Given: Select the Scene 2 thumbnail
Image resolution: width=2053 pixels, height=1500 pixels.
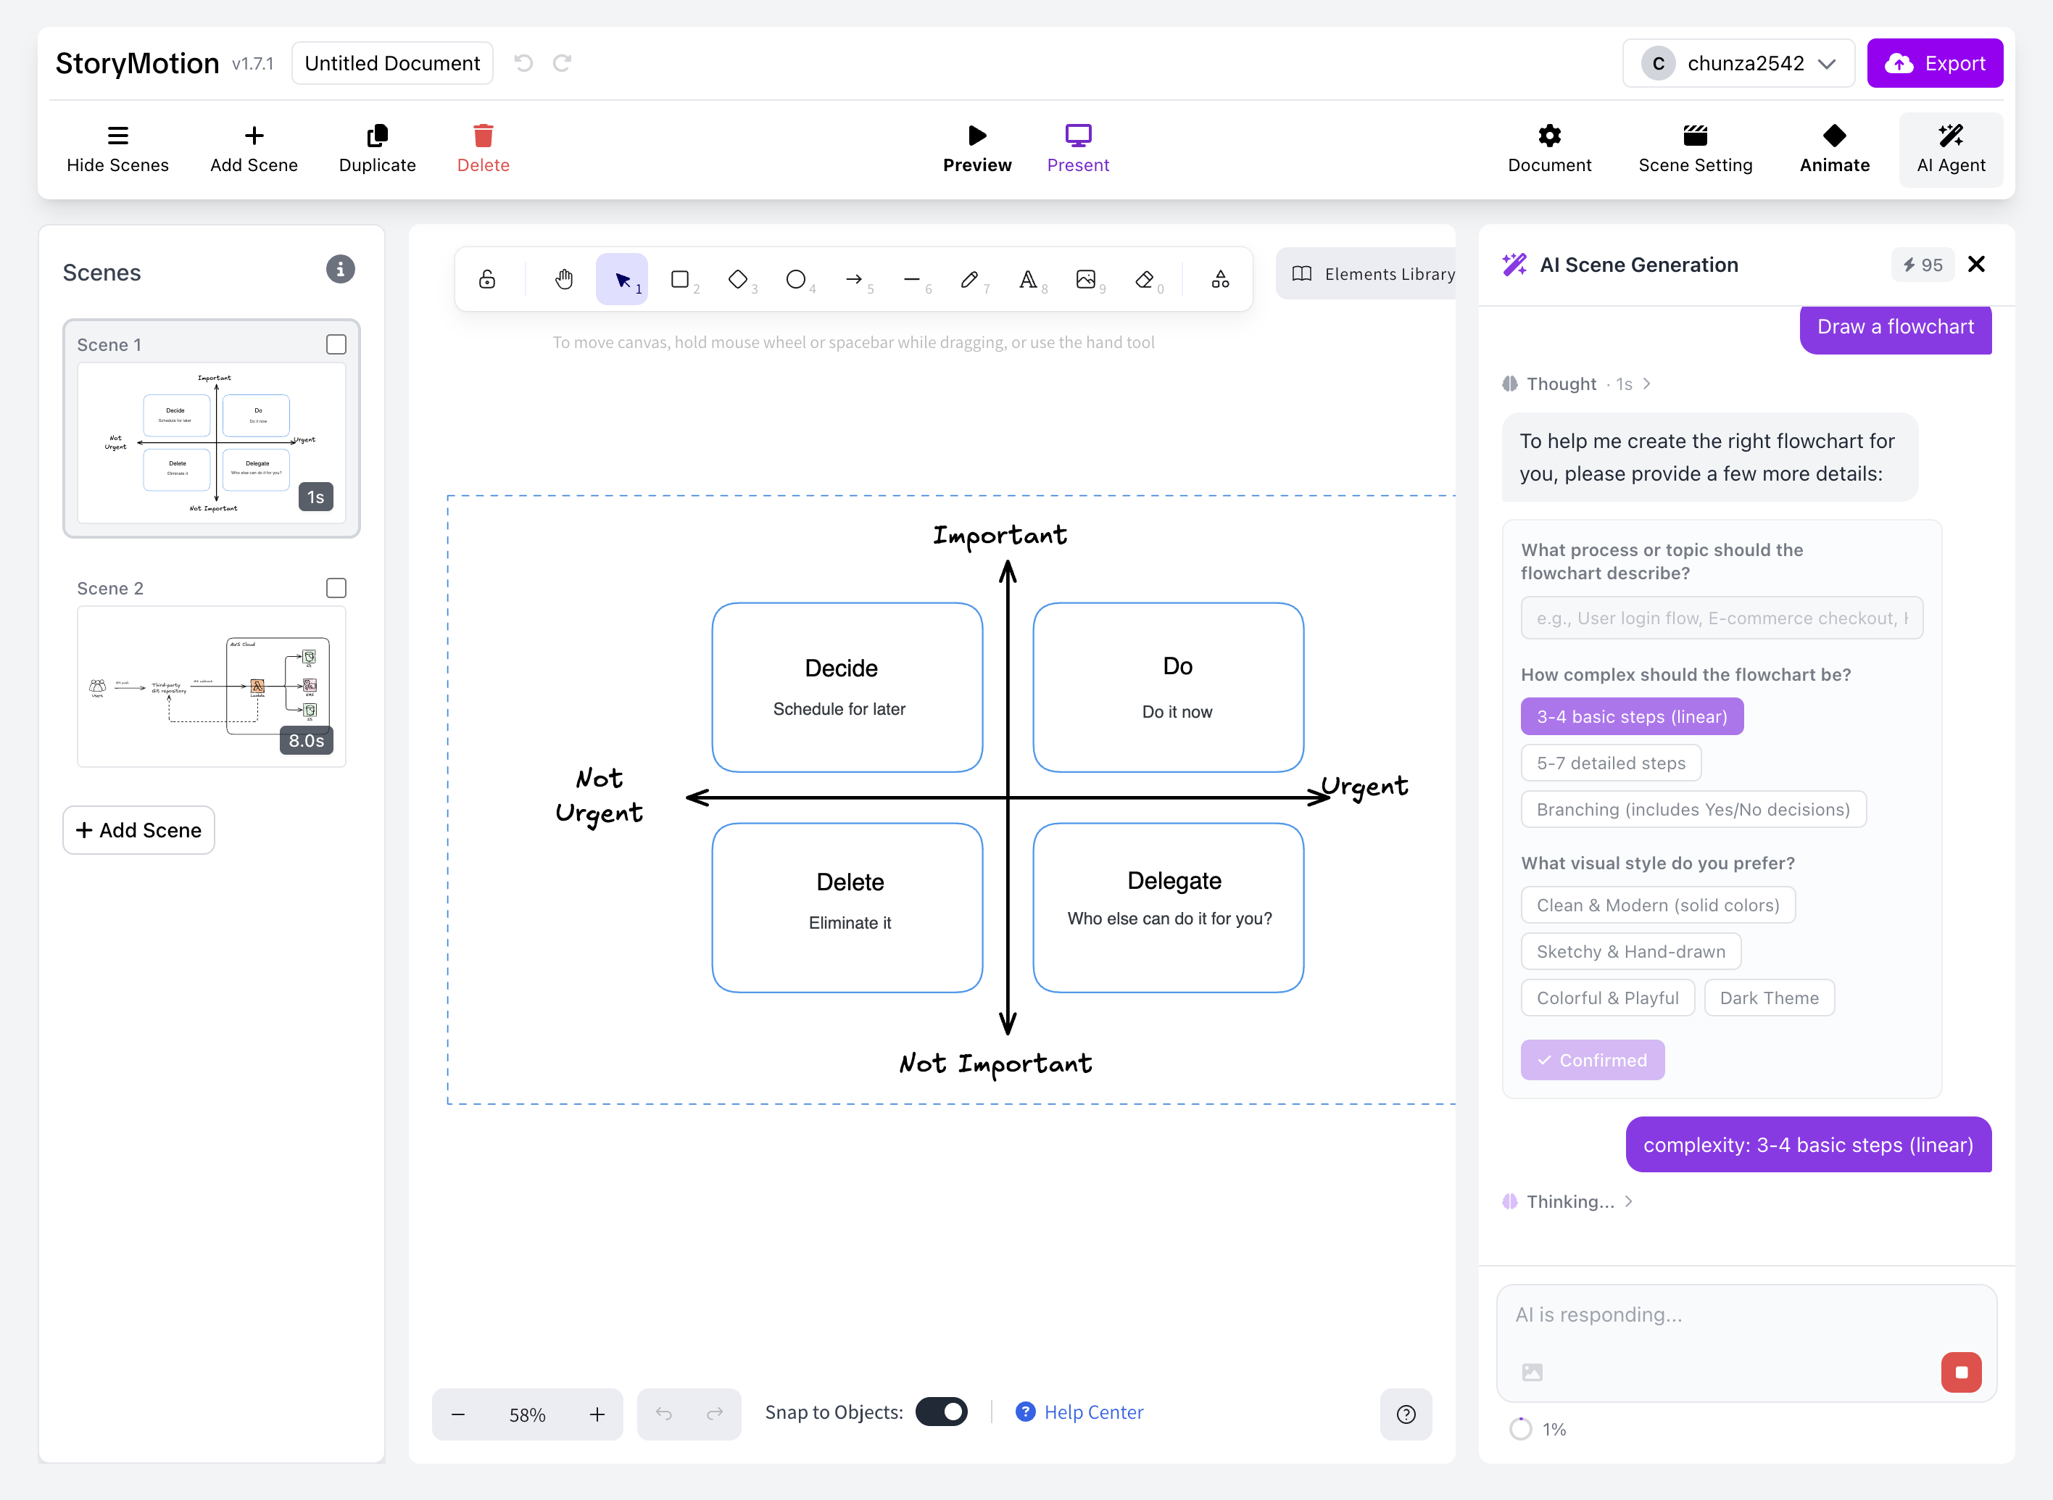Looking at the screenshot, I should click(211, 687).
